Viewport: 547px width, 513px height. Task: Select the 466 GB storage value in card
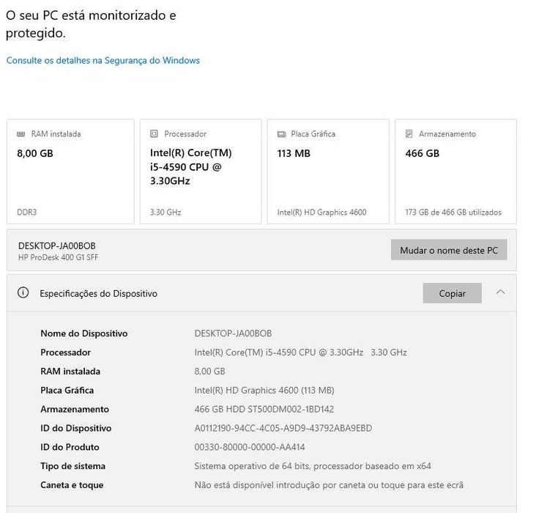click(422, 153)
